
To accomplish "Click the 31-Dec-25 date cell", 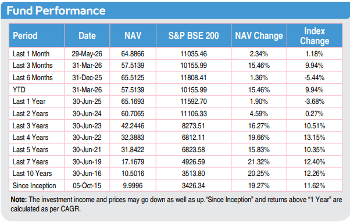I will coord(87,78).
